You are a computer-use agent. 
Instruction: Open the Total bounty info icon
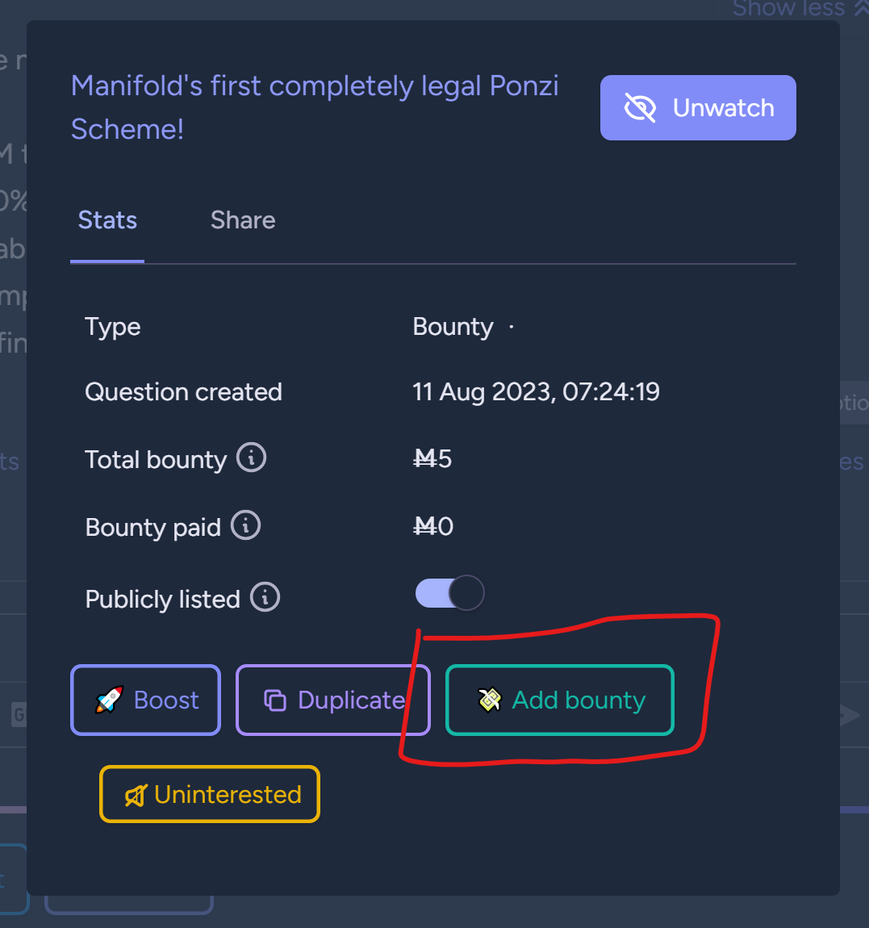point(252,458)
